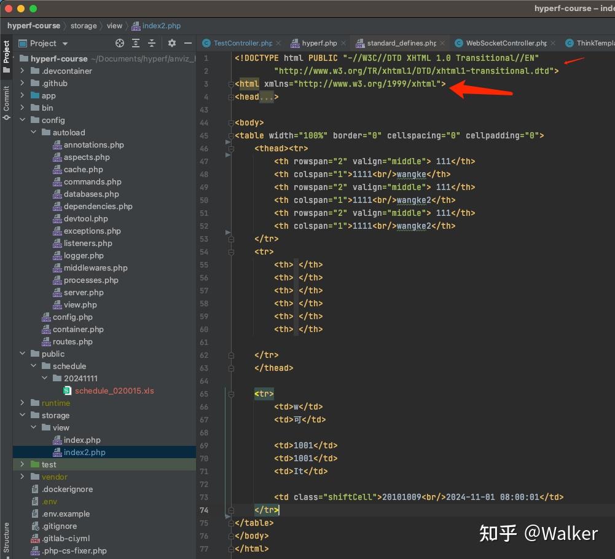Expand the vendor folder
The width and height of the screenshot is (615, 559).
23,477
